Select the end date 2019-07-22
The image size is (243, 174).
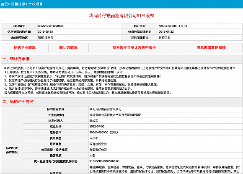pyautogui.click(x=166, y=31)
